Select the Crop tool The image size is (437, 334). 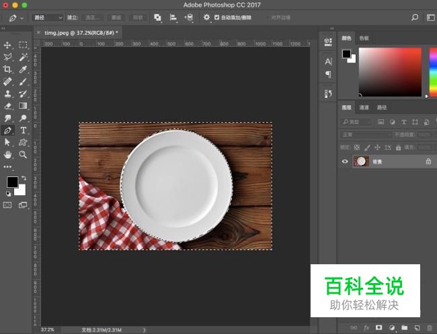point(7,69)
